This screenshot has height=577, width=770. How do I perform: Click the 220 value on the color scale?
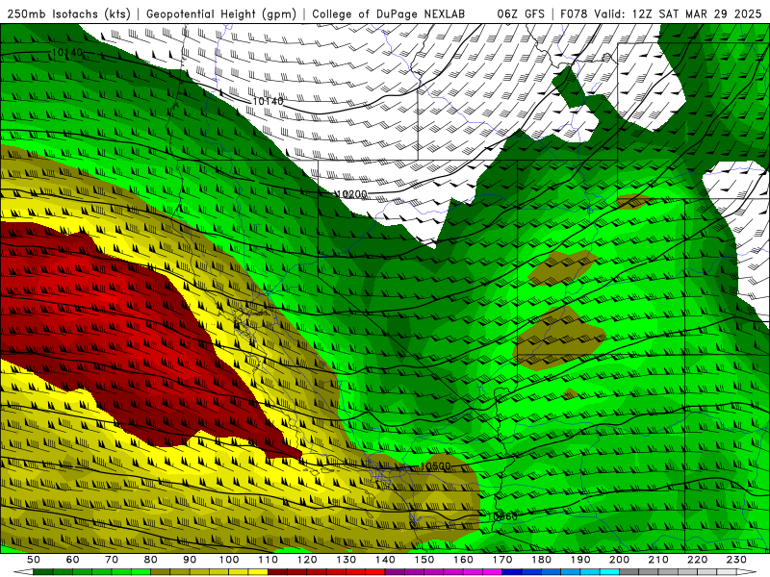(697, 560)
